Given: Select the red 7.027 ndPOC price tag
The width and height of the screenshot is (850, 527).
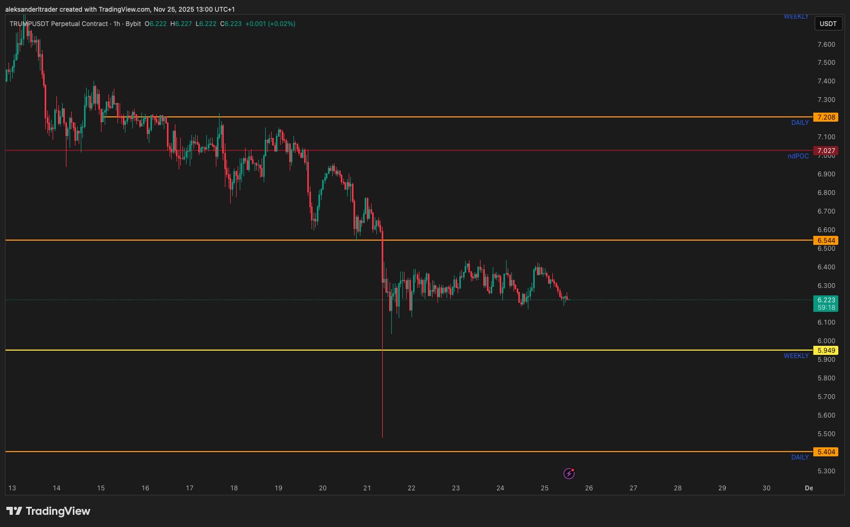Looking at the screenshot, I should pos(826,151).
